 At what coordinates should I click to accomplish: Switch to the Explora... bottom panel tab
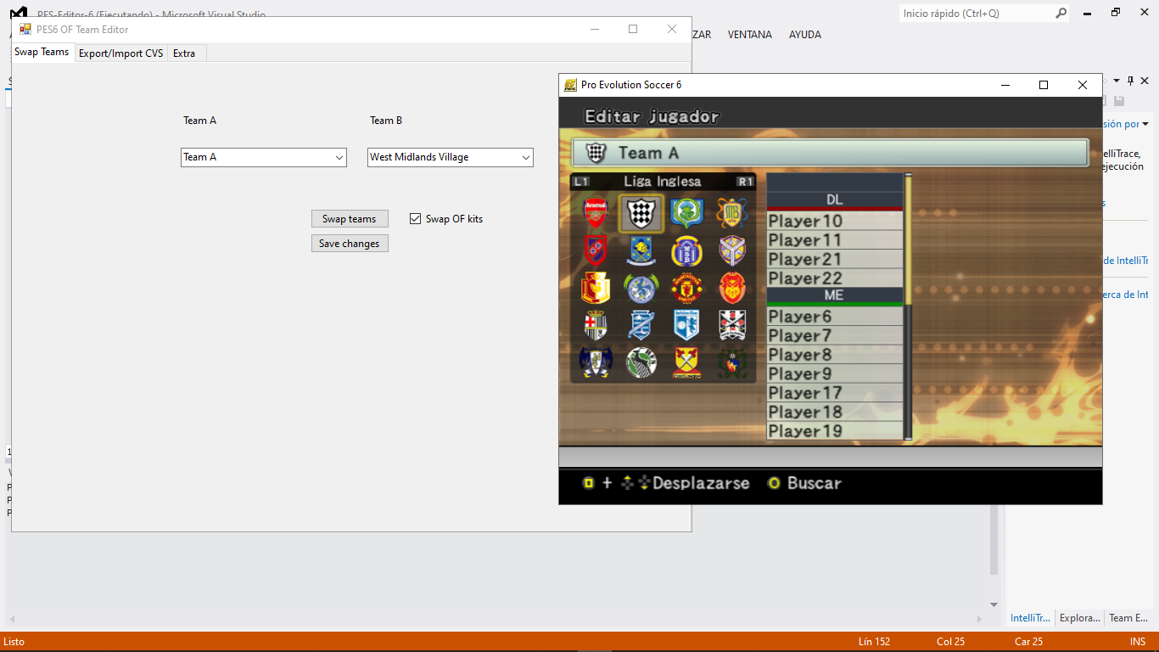point(1080,618)
